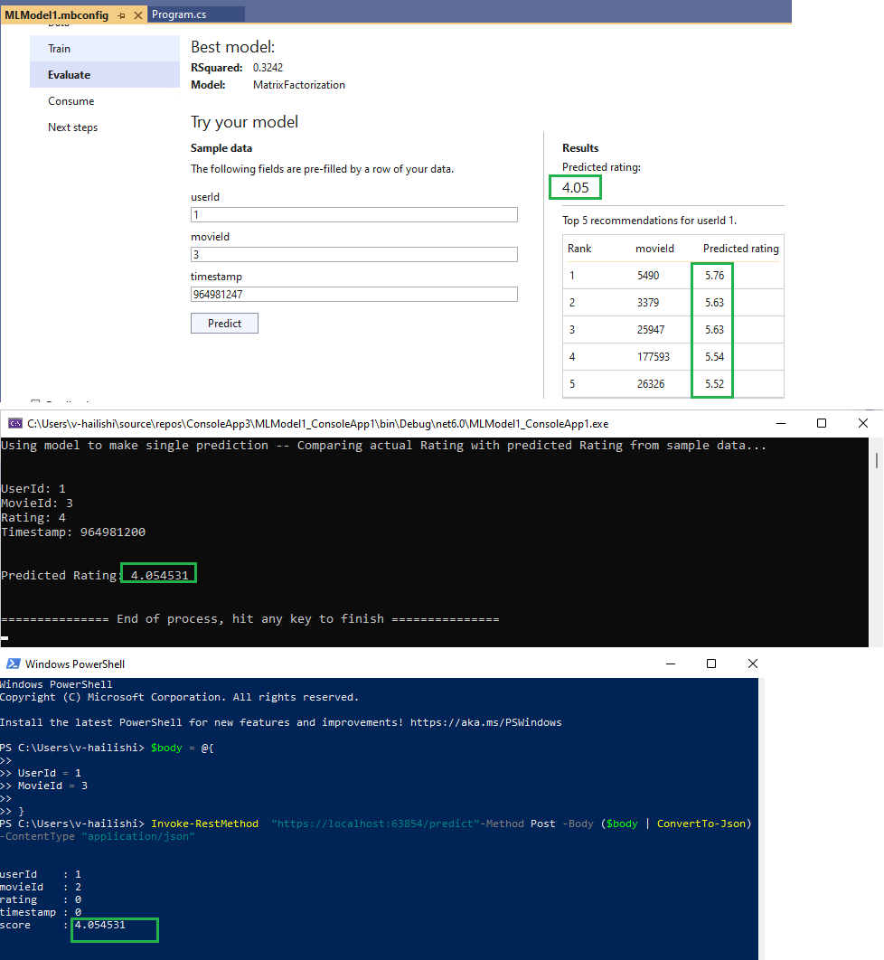This screenshot has height=960, width=884.
Task: Click the userId input field
Action: [x=353, y=214]
